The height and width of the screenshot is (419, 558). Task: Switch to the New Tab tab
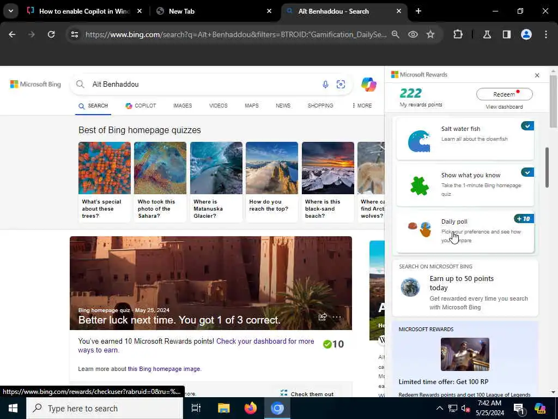[x=213, y=11]
